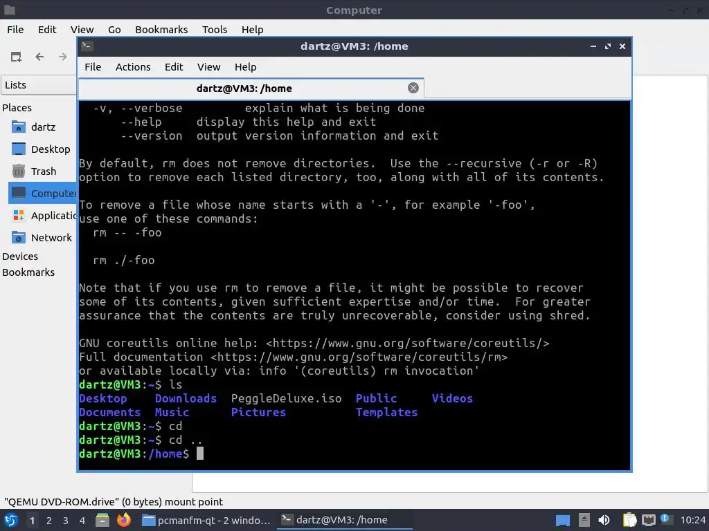Open the file manager View menu

click(82, 29)
